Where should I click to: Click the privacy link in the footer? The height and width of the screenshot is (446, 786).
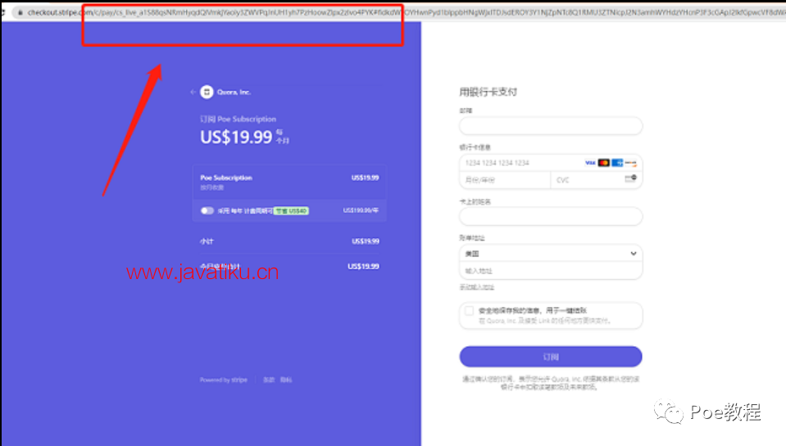[286, 380]
